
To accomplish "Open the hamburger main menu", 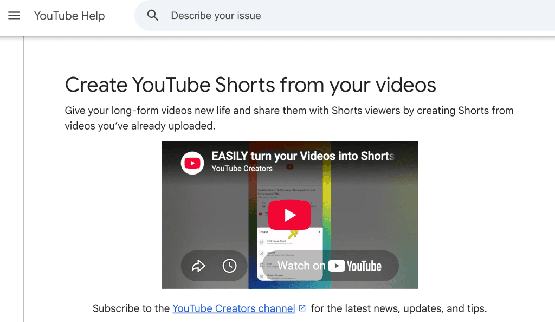I will pos(14,16).
